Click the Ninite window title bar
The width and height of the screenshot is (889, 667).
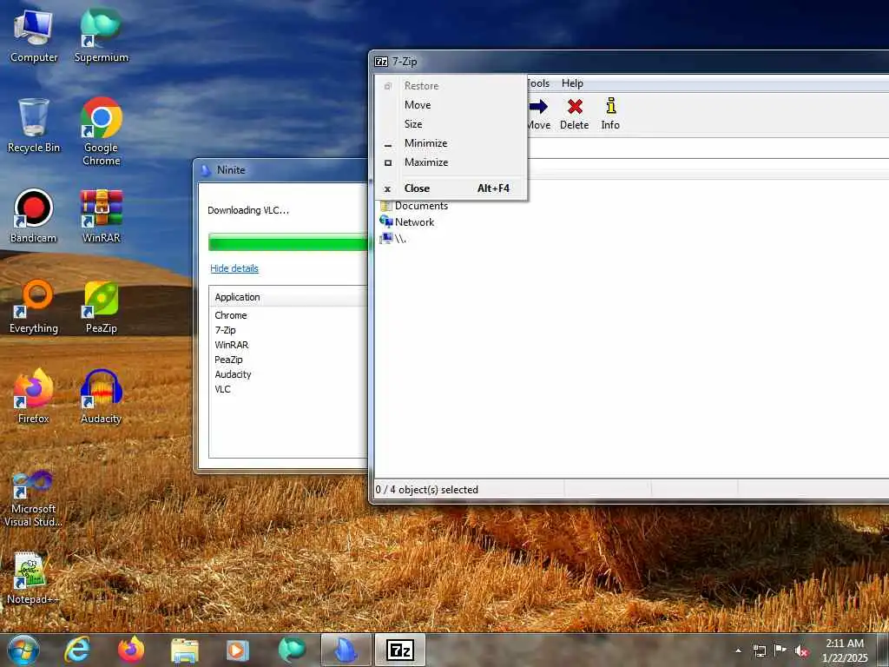282,170
